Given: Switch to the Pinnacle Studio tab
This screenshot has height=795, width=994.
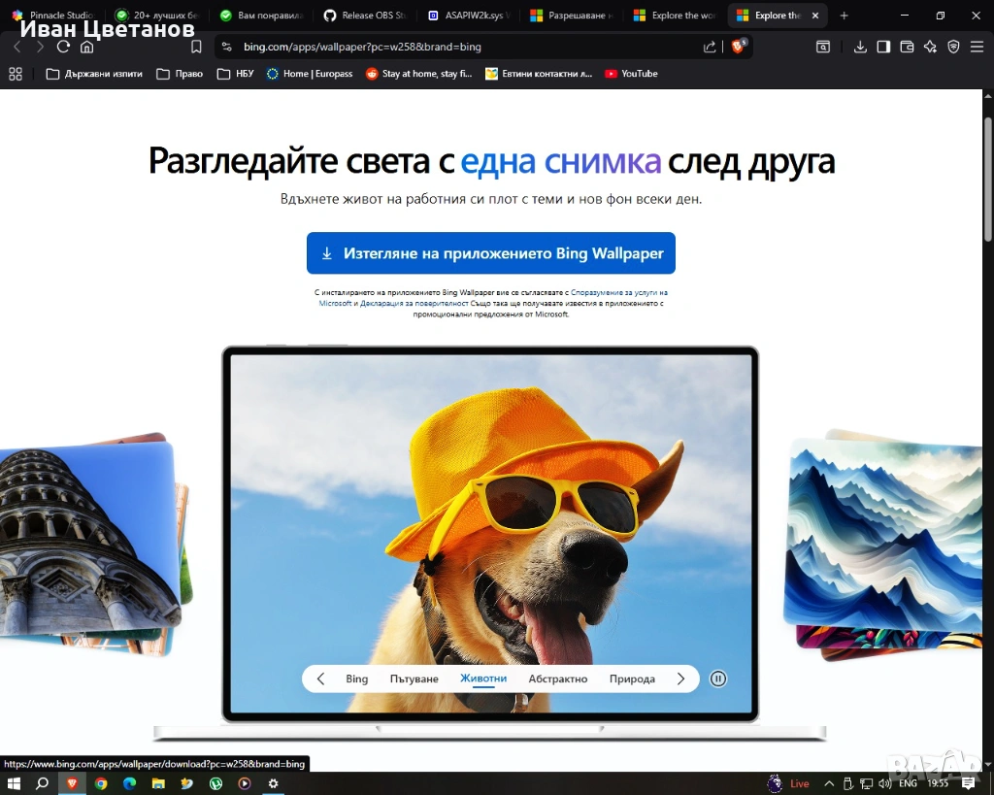Looking at the screenshot, I should (54, 16).
